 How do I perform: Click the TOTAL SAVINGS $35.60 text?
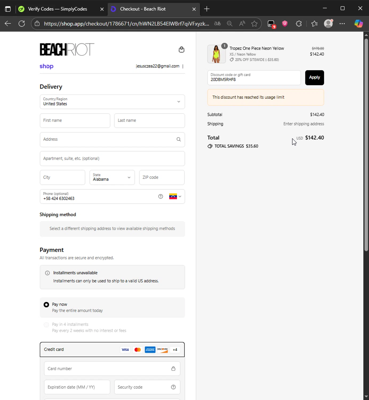point(236,146)
